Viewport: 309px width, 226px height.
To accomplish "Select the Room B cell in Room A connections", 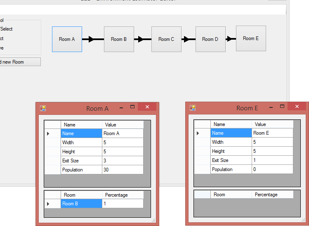I will (81, 204).
